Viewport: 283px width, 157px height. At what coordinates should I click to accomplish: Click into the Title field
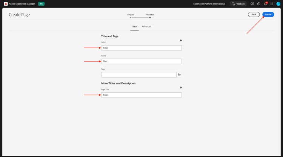coord(141,48)
